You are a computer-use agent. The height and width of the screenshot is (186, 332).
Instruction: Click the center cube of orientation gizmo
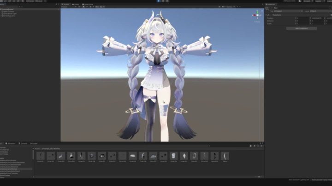coord(257,15)
